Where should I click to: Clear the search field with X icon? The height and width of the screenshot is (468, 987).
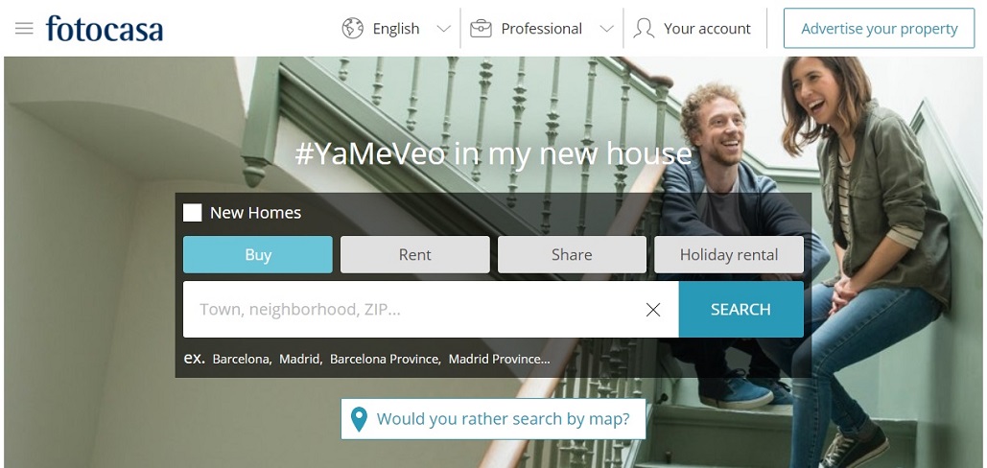(653, 310)
